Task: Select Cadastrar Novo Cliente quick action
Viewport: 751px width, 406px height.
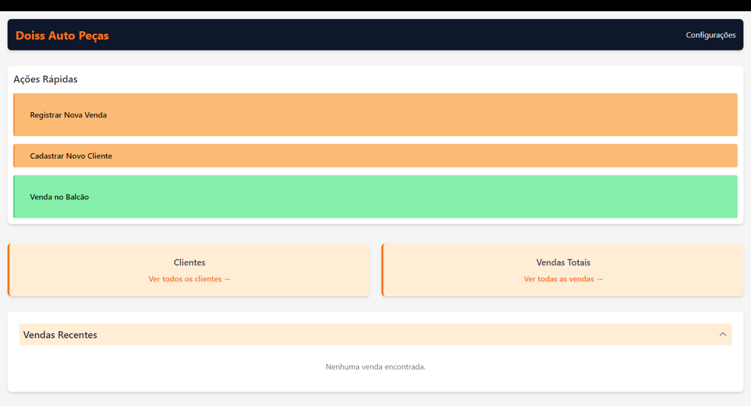Action: pos(71,156)
